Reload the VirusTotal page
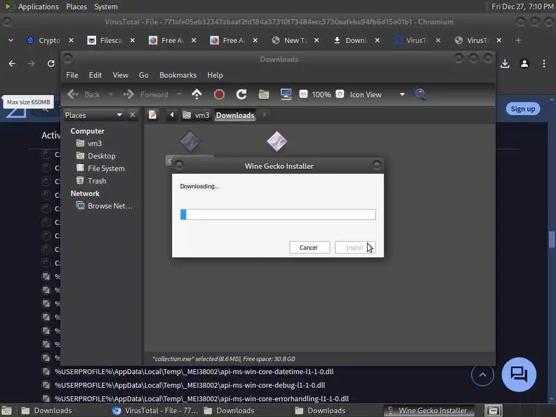This screenshot has height=417, width=556. point(51,64)
